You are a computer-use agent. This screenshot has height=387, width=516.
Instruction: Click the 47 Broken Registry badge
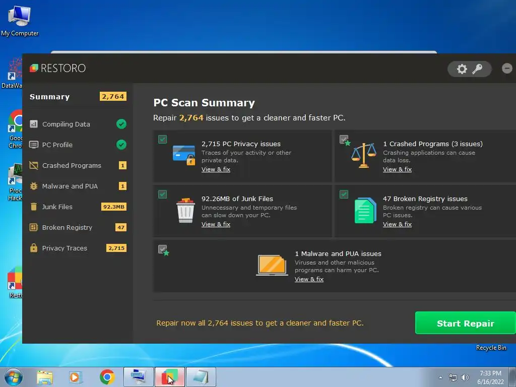point(121,227)
